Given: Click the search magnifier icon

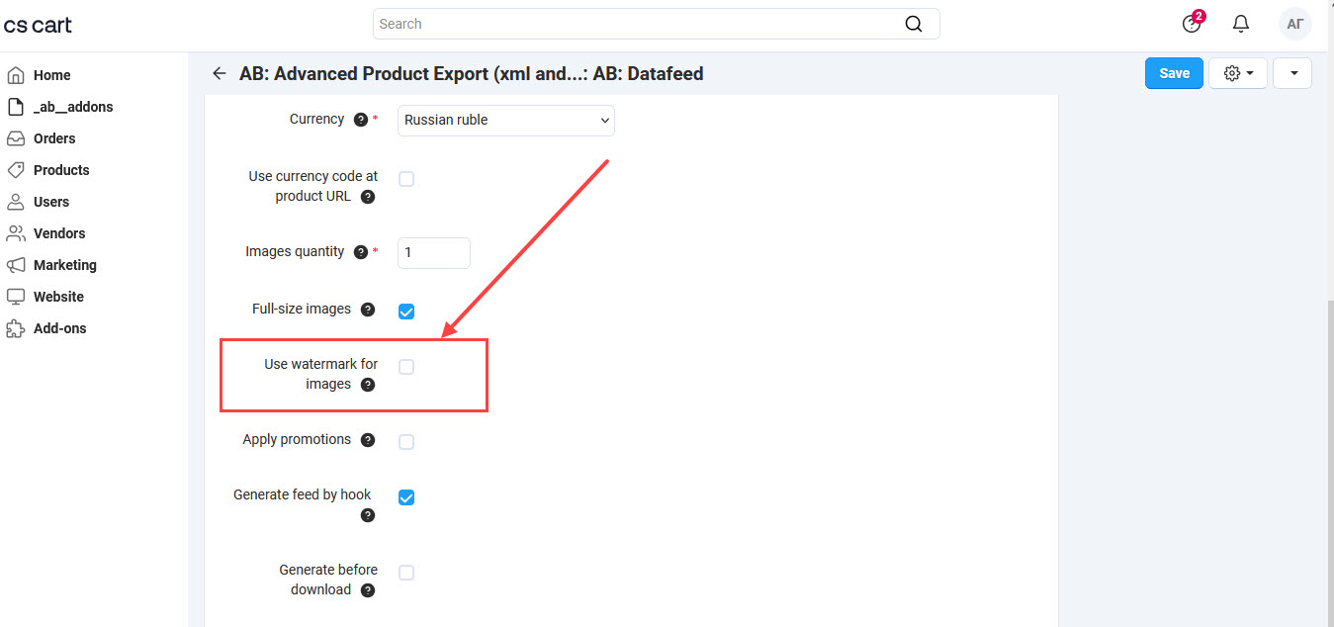Looking at the screenshot, I should [914, 24].
